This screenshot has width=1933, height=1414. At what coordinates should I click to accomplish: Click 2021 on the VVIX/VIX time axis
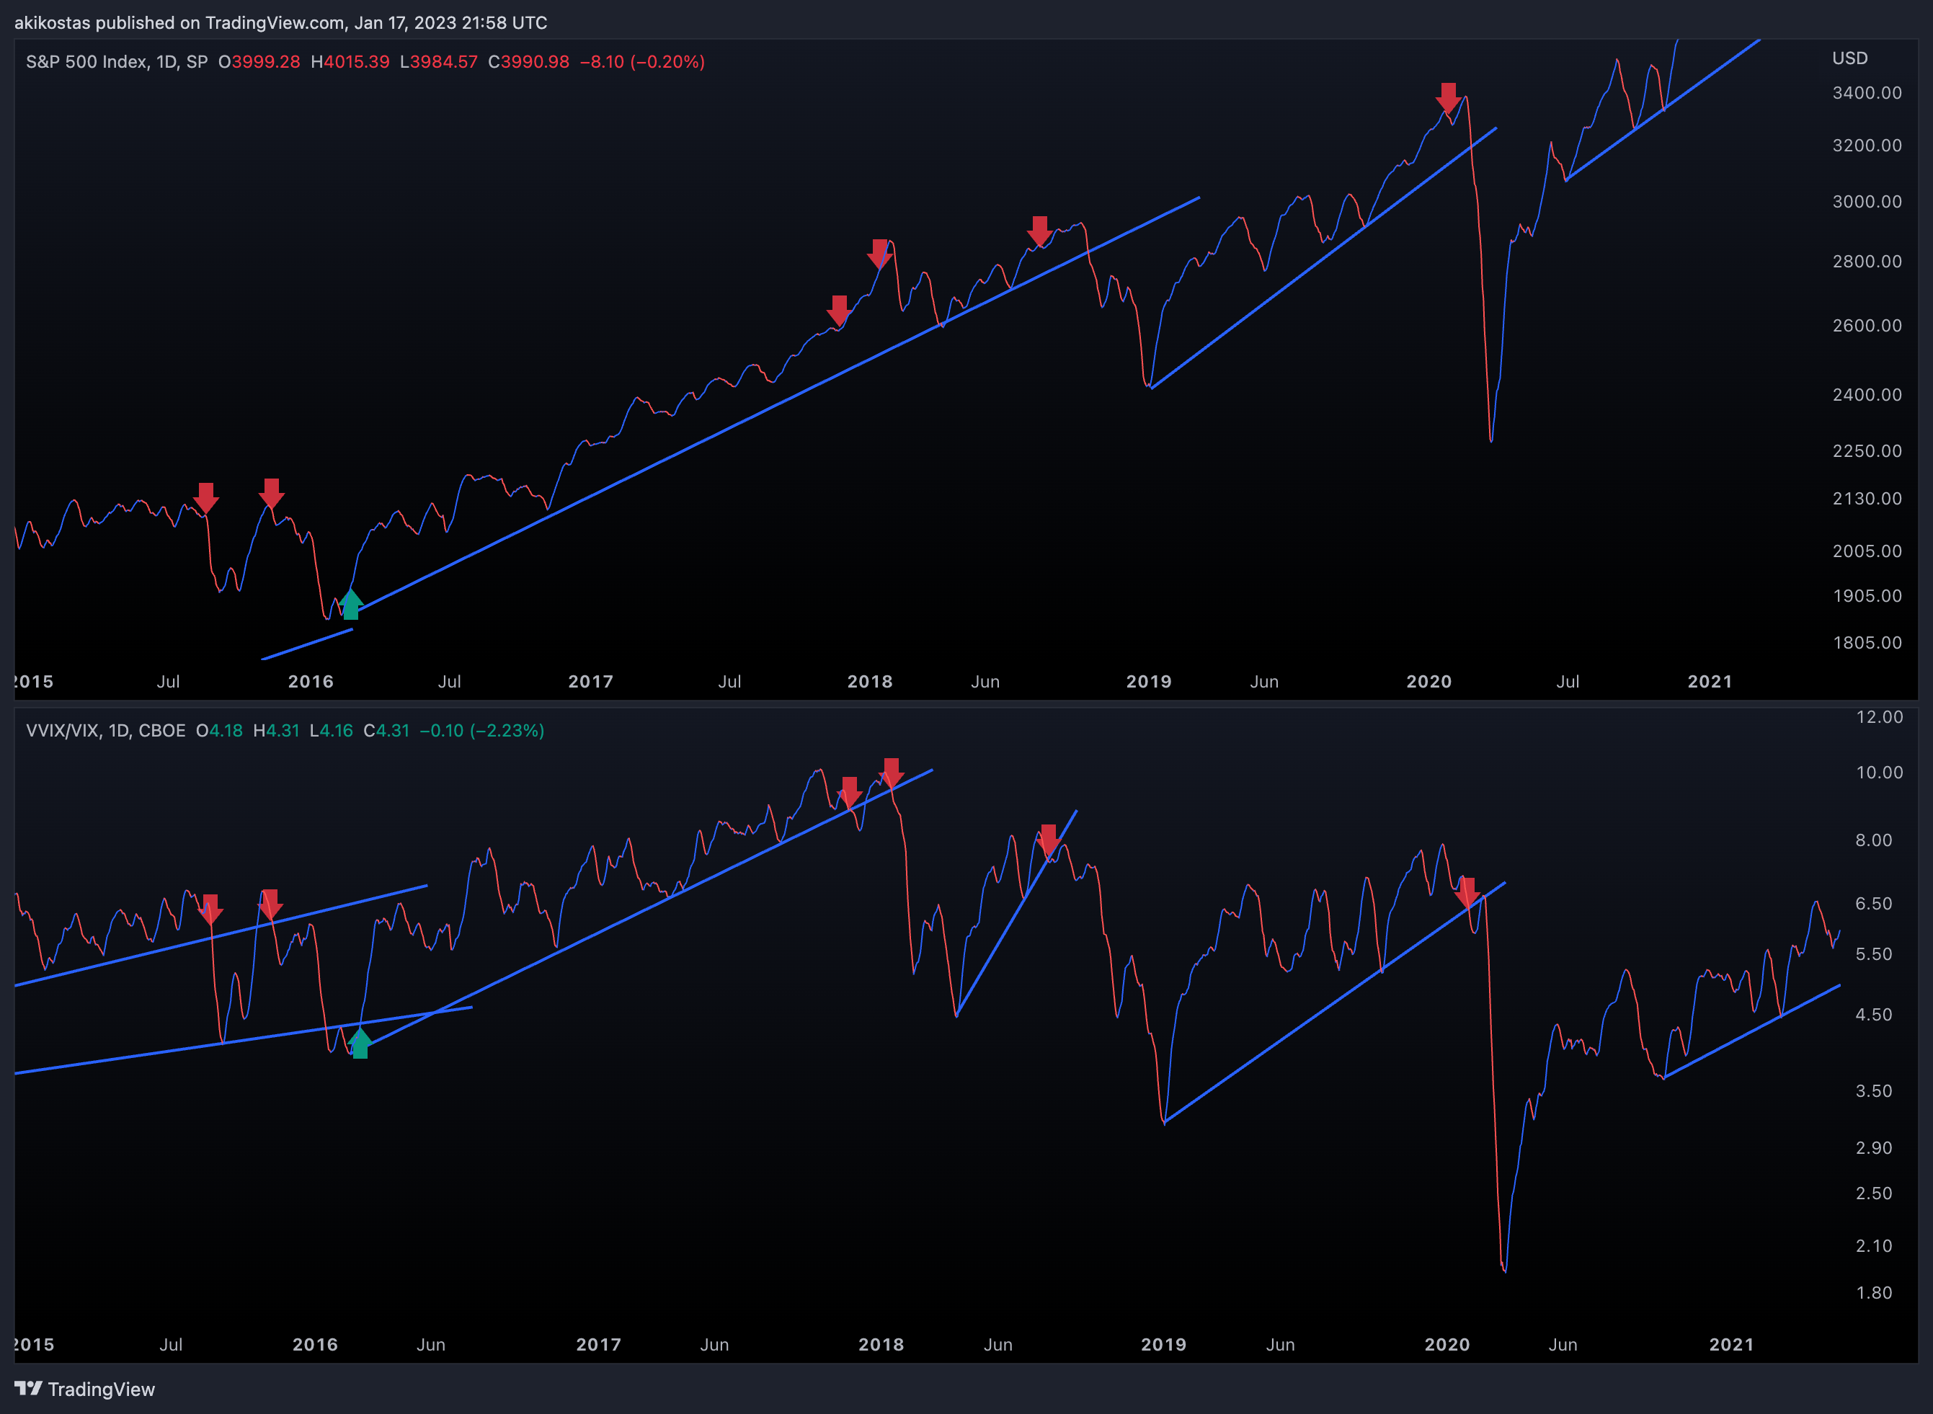tap(1731, 1344)
